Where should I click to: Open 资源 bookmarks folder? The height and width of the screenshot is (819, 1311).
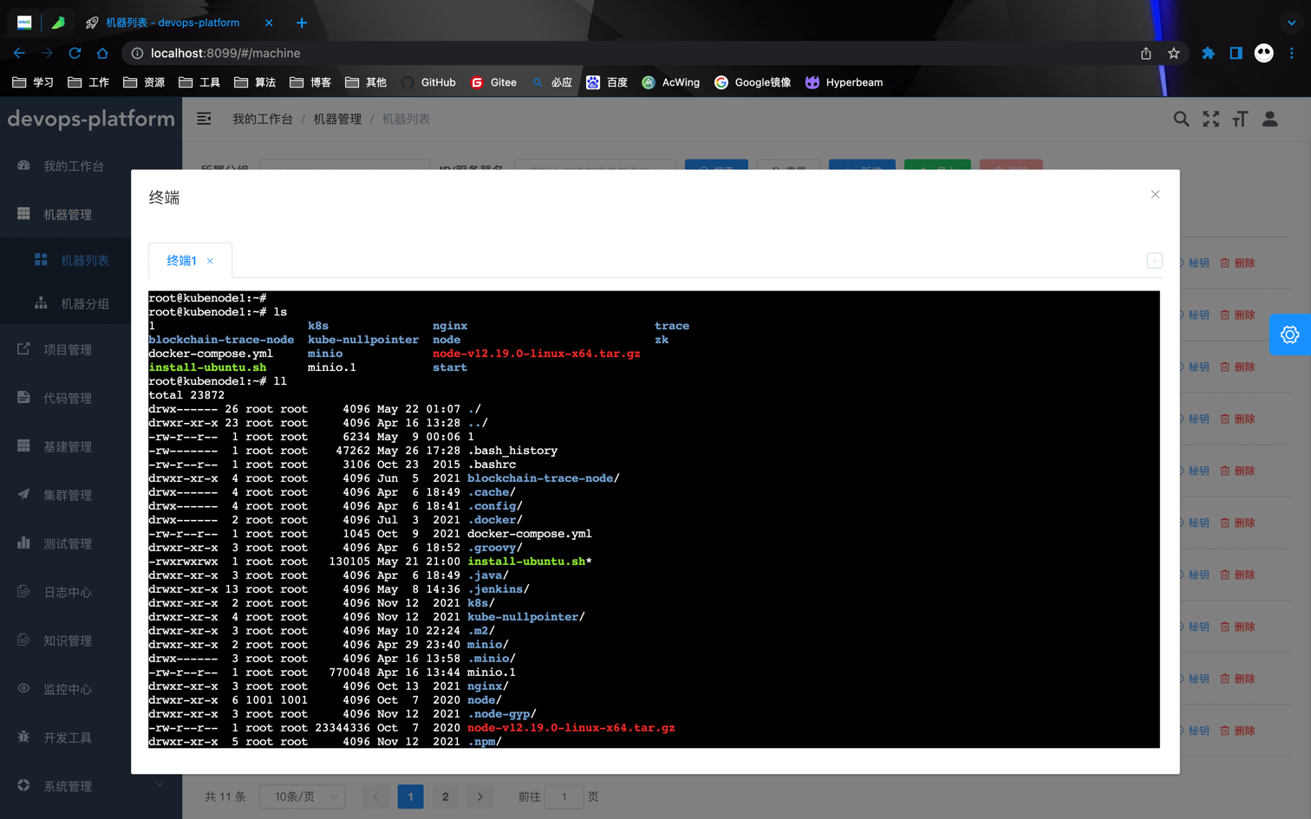[x=144, y=82]
